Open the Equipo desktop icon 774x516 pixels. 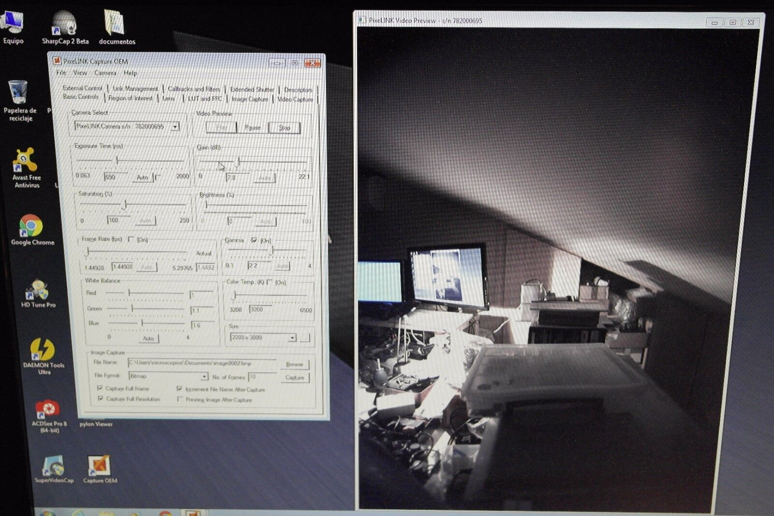click(13, 28)
